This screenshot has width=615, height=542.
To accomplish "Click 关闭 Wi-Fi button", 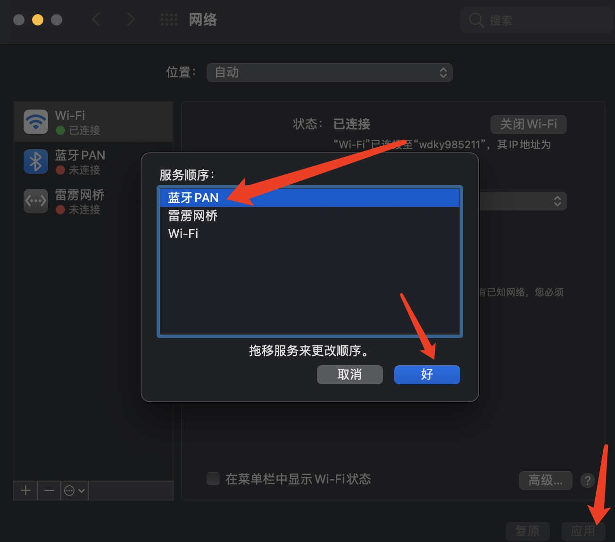I will point(528,124).
